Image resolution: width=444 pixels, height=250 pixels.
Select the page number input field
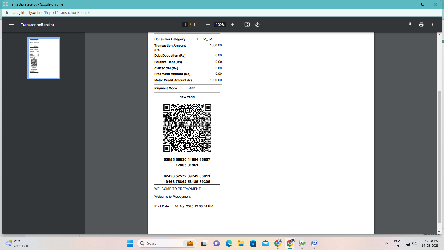pos(185,24)
